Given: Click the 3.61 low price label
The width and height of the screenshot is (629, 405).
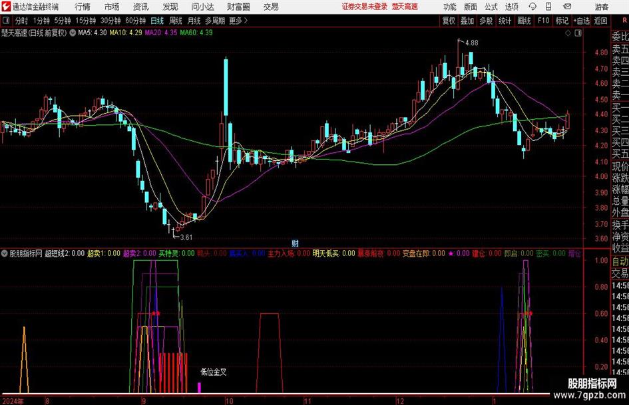Looking at the screenshot, I should click(x=186, y=237).
